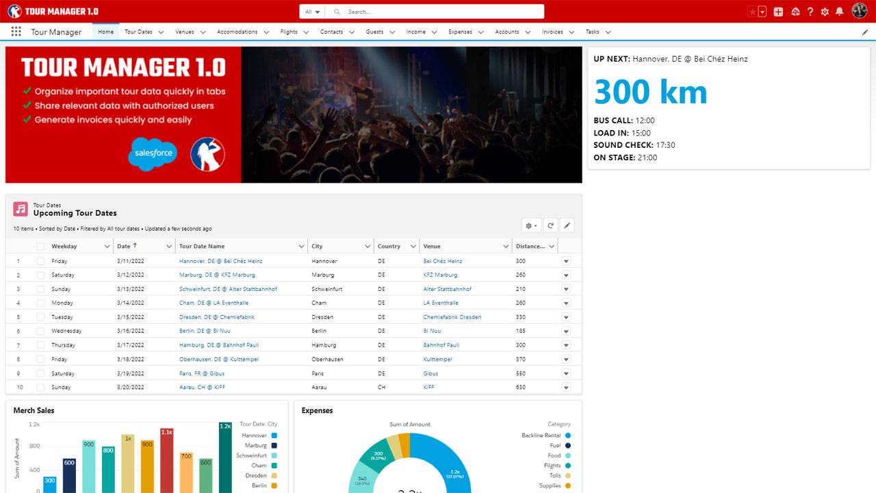Open row actions for Berlin tour date
The width and height of the screenshot is (876, 493).
tap(566, 331)
